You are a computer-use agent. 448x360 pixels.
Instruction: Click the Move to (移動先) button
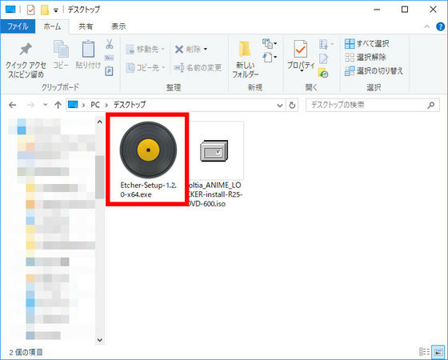coord(145,49)
